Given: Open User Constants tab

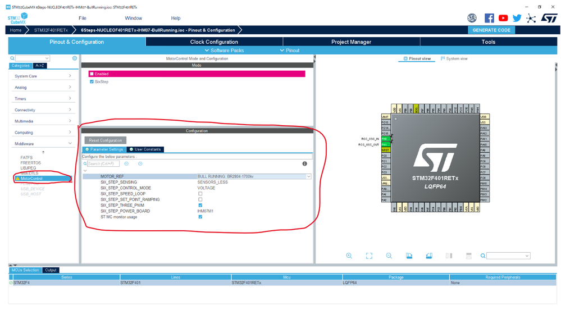Looking at the screenshot, I should (145, 149).
